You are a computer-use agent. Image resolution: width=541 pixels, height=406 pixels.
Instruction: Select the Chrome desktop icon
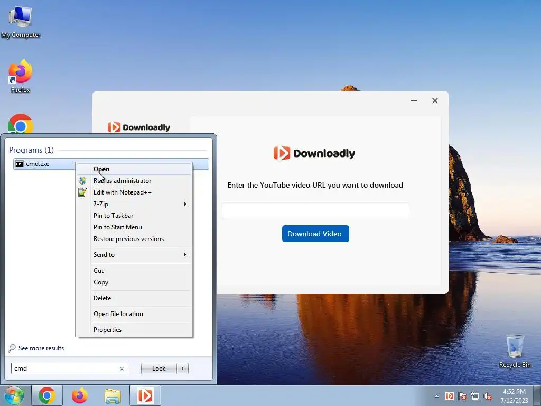pos(21,124)
